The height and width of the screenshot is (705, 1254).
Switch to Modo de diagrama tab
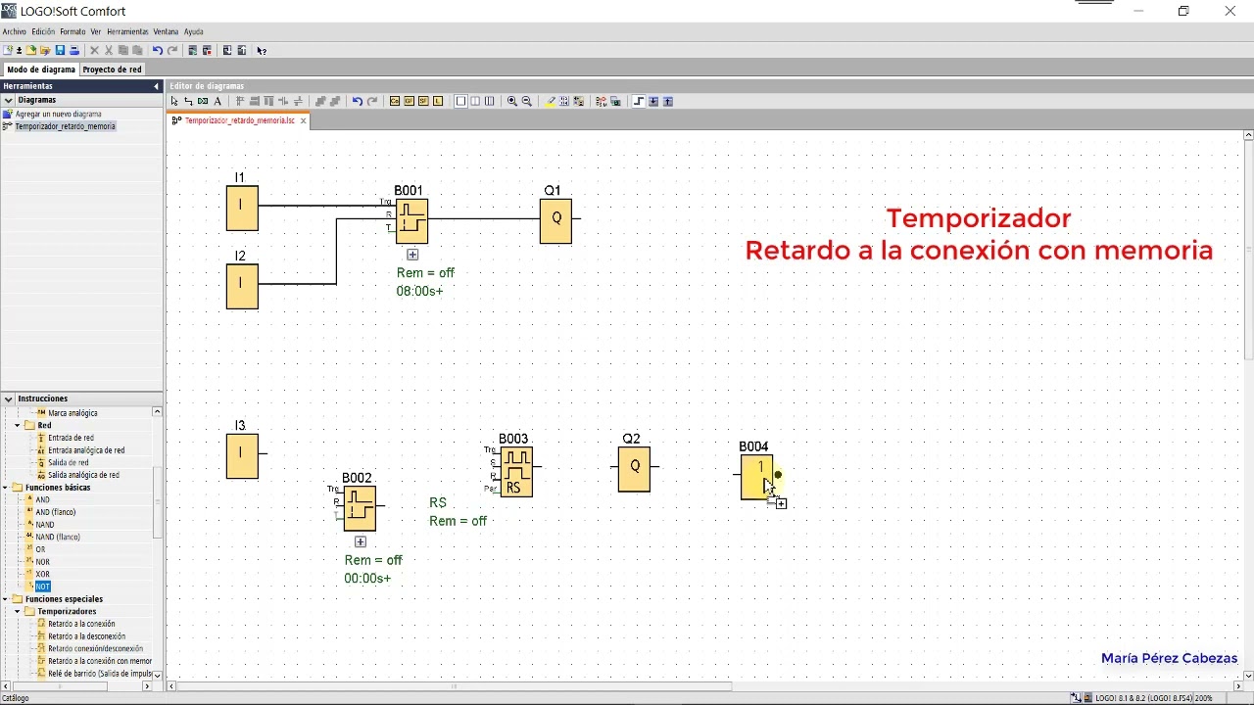(x=40, y=70)
